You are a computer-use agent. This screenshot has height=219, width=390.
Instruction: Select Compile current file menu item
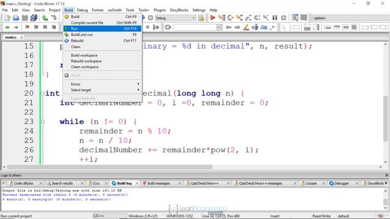coord(102,23)
